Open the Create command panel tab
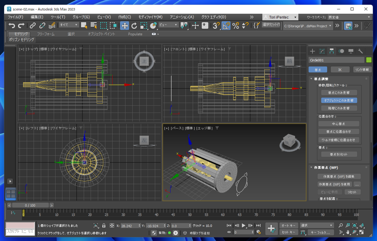The width and height of the screenshot is (377, 241). [312, 51]
